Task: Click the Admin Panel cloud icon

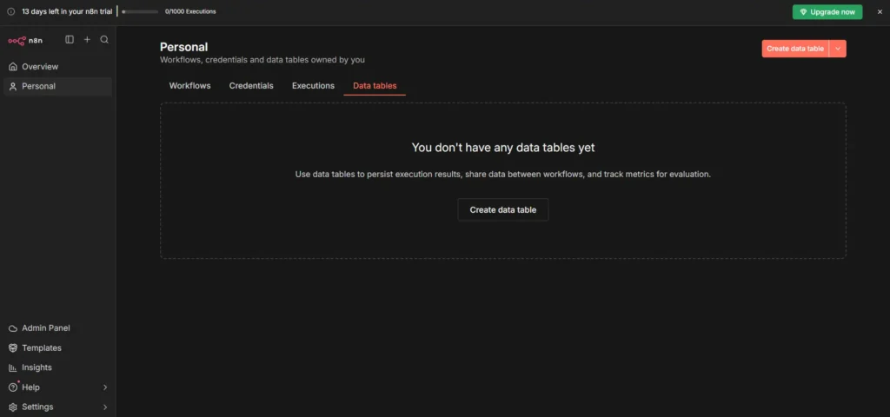Action: pyautogui.click(x=13, y=328)
